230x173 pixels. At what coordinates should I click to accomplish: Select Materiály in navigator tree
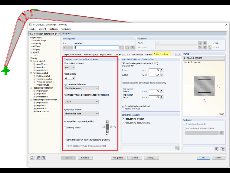tap(37, 43)
